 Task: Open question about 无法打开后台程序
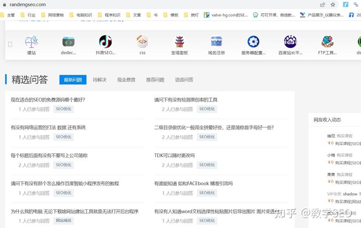click(74, 212)
